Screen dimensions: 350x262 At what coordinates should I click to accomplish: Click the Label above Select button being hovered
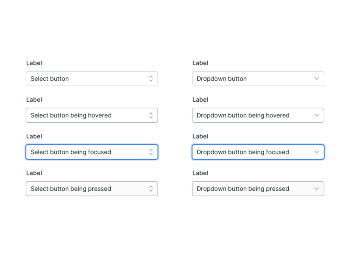tap(34, 100)
